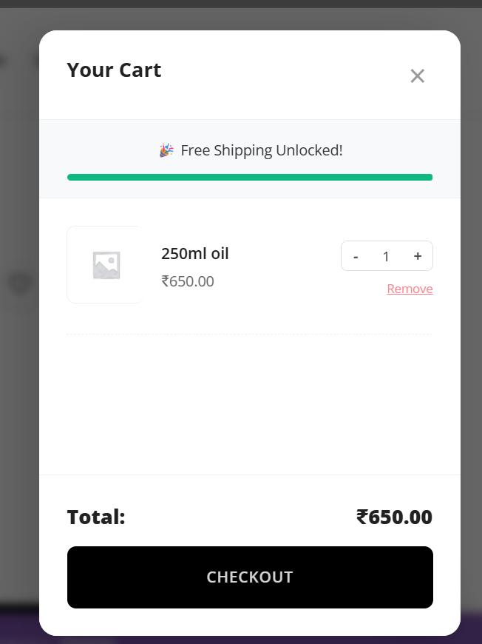Image resolution: width=482 pixels, height=644 pixels.
Task: Increase quantity with the plus button
Action: tap(418, 256)
